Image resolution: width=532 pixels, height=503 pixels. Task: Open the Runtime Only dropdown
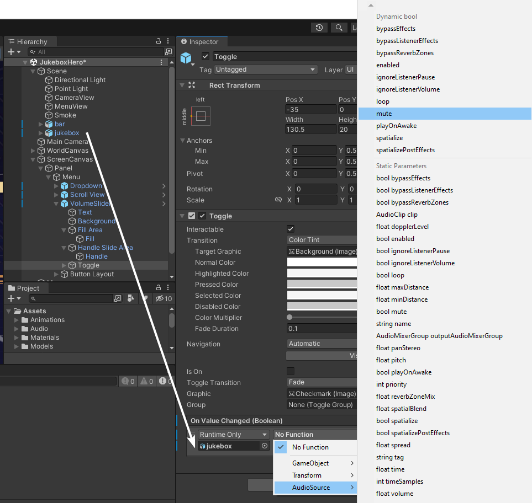coord(234,435)
